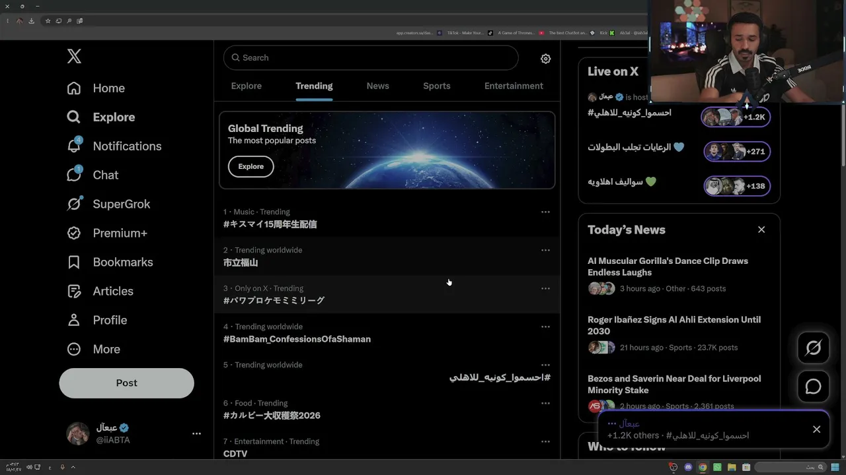Open Discord from the taskbar
Screen dimensions: 846x475
(688, 467)
